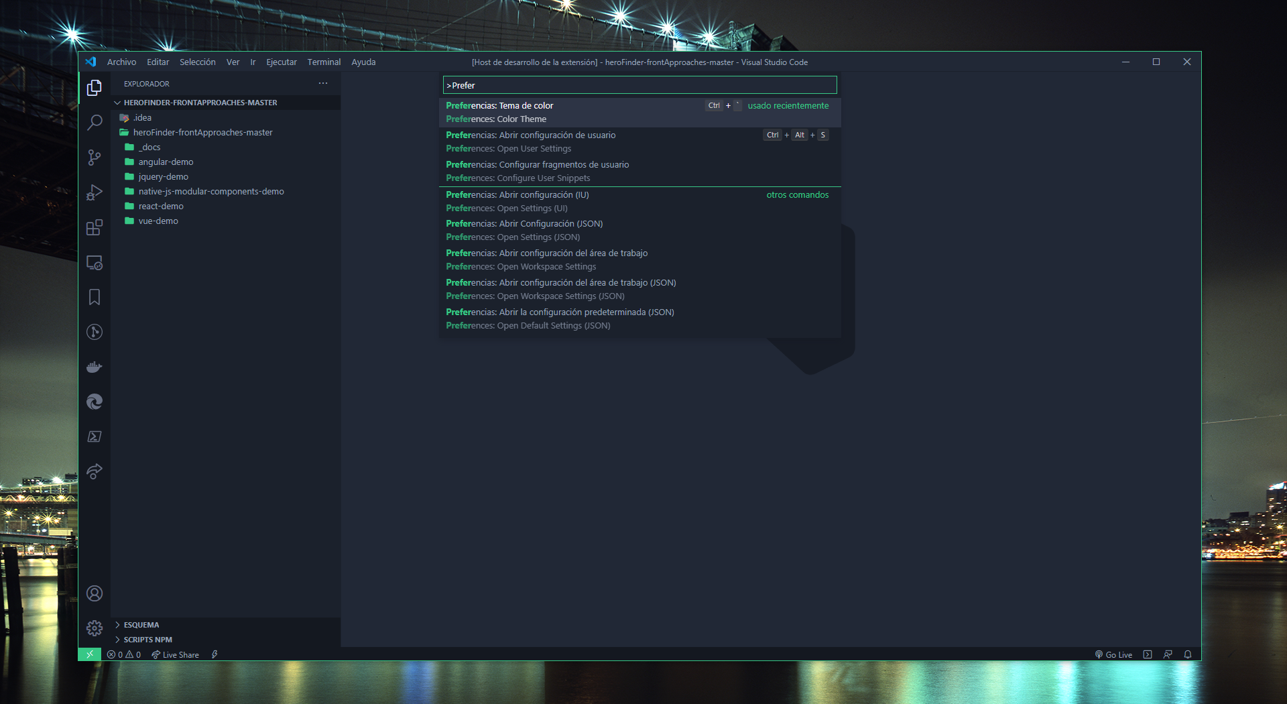Click the command palette input field

[x=639, y=85]
